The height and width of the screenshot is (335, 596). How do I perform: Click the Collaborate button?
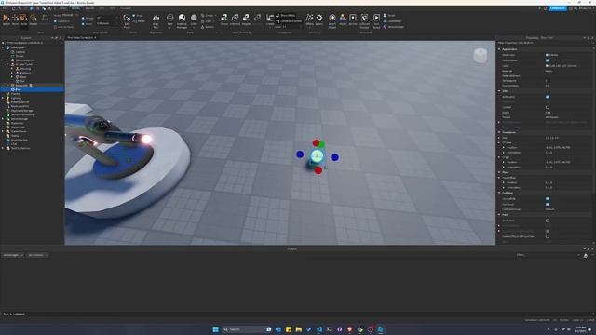tap(557, 8)
